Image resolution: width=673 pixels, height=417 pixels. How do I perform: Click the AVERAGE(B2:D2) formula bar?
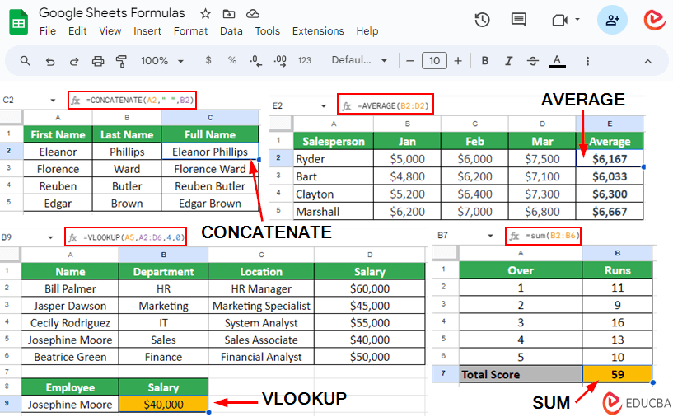tap(386, 105)
